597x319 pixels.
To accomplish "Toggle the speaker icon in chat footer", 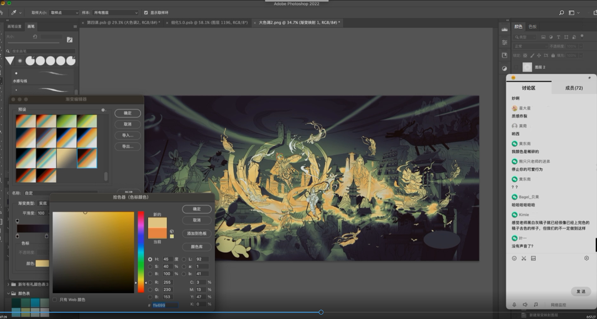I will point(525,305).
